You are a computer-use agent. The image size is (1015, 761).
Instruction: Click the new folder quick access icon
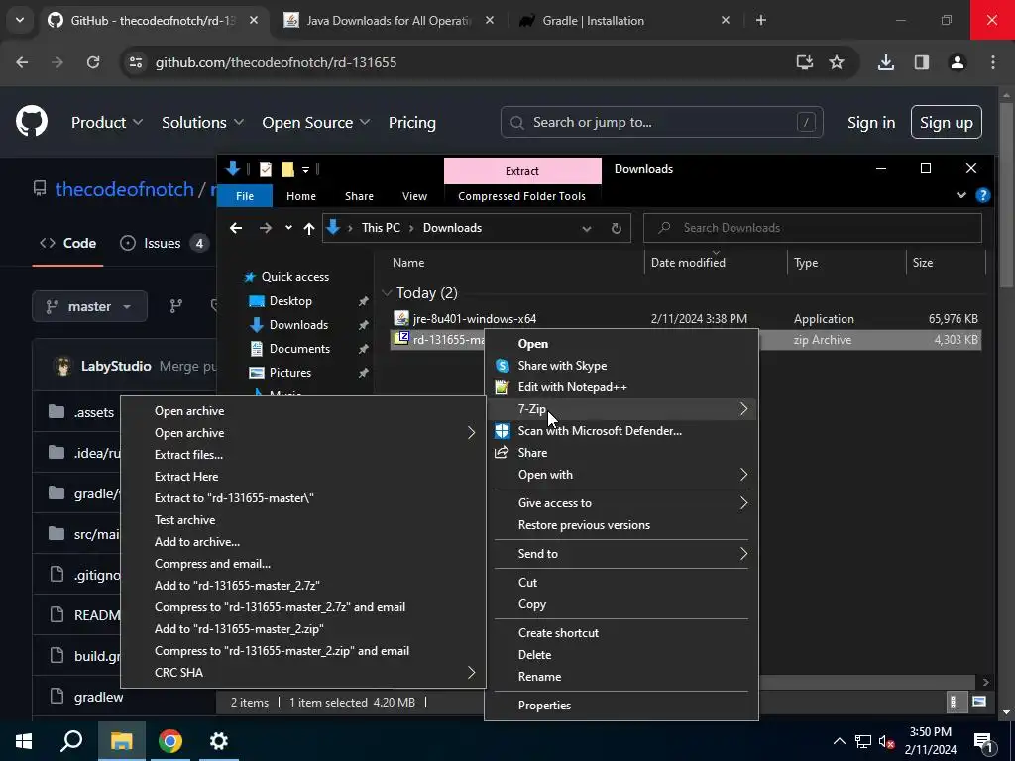click(x=287, y=169)
